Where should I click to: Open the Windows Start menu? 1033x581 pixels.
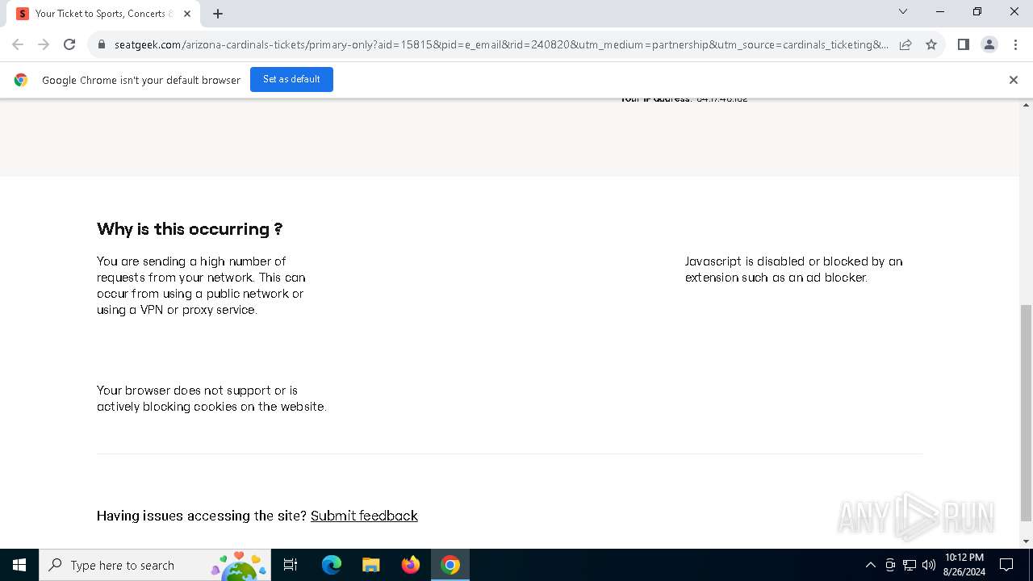point(19,565)
